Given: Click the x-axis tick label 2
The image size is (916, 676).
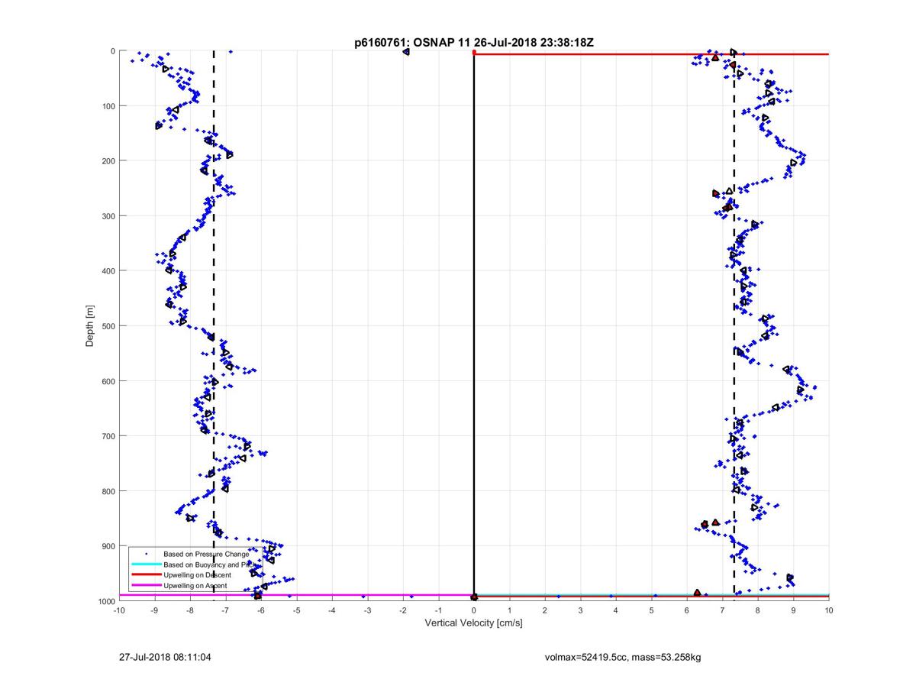Looking at the screenshot, I should [545, 610].
